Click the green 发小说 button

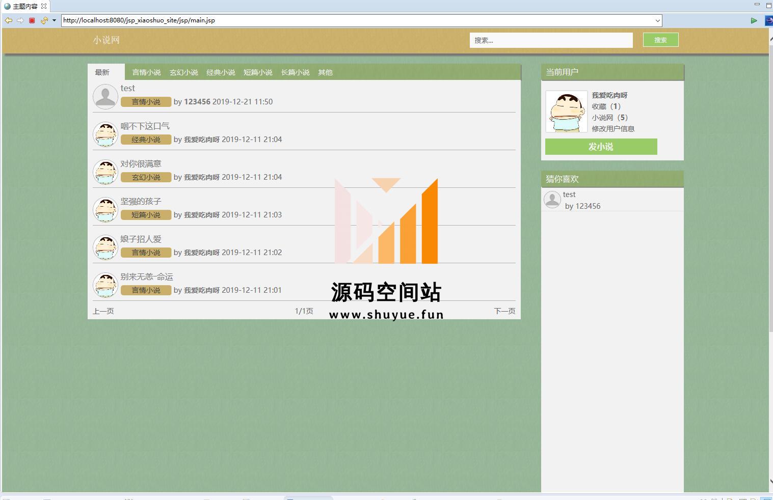601,147
